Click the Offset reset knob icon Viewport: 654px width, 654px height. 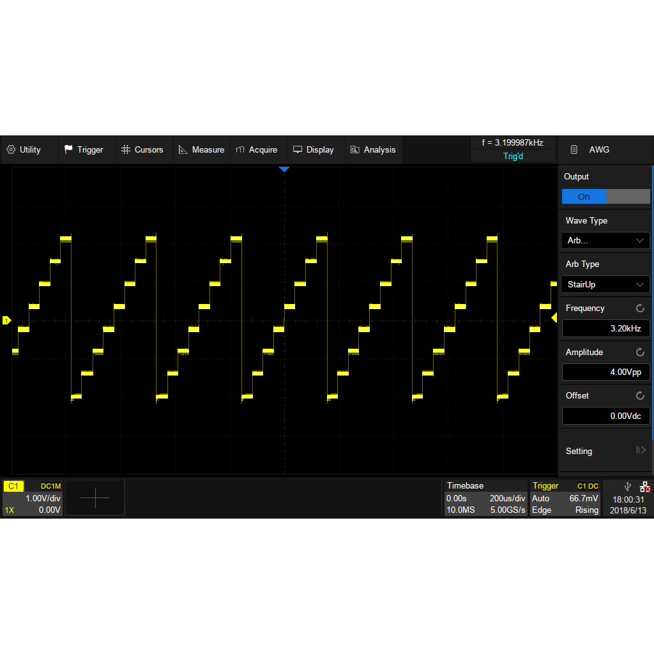[640, 396]
